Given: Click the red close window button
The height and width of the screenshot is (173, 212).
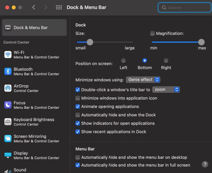Looking at the screenshot, I should (x=7, y=7).
